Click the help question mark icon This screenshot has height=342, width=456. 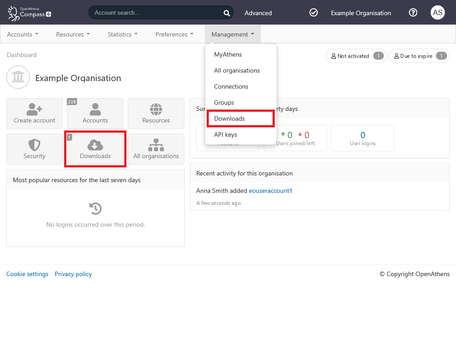[x=413, y=12]
